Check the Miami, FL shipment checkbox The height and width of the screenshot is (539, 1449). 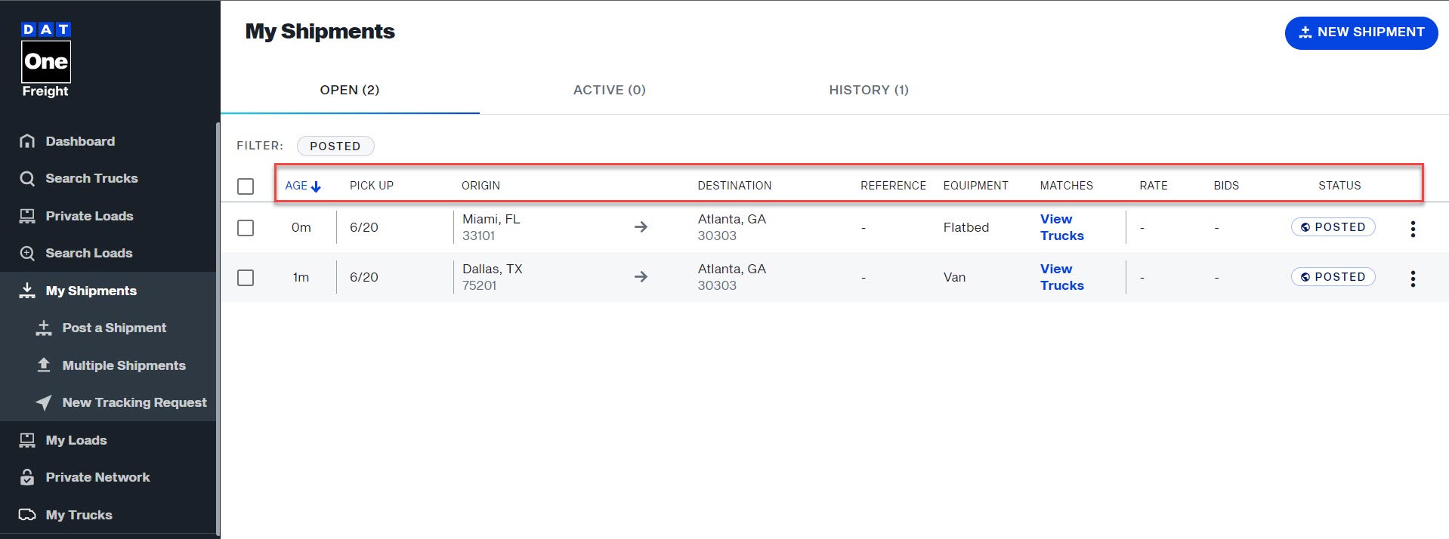[246, 227]
